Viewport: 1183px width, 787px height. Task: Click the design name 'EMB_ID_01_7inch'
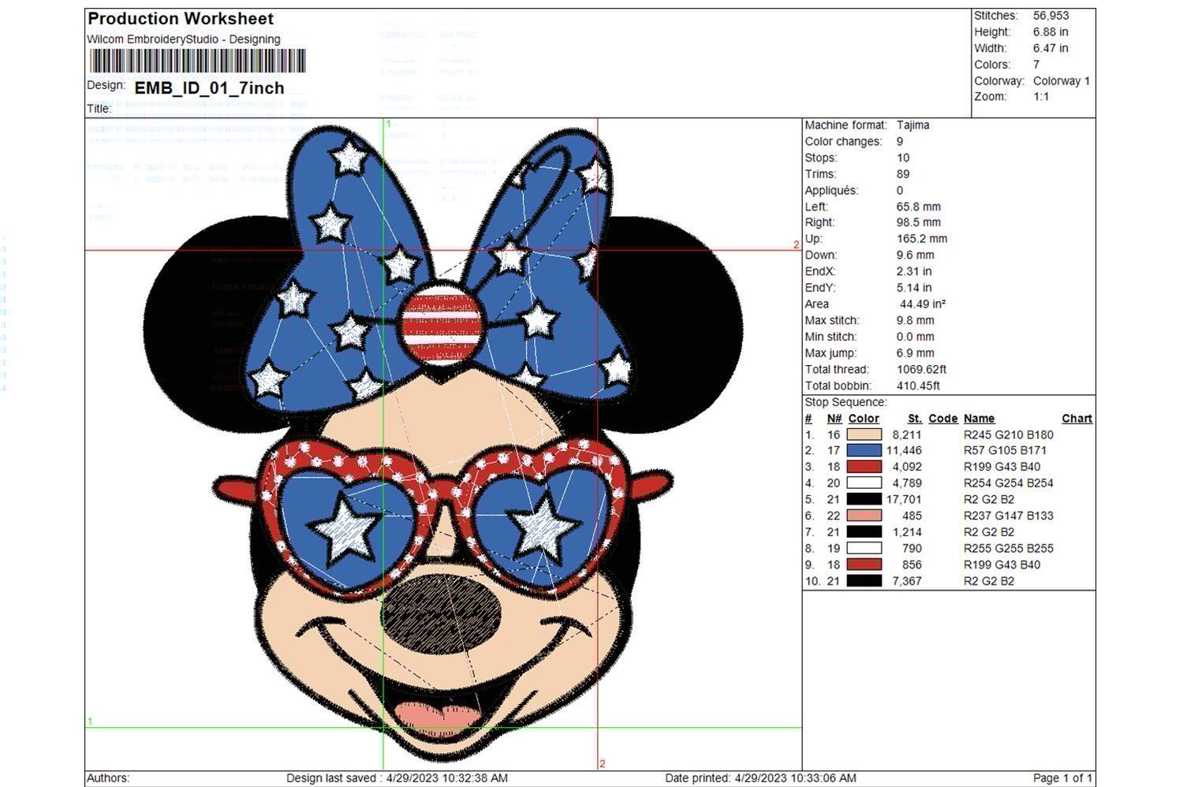(210, 88)
